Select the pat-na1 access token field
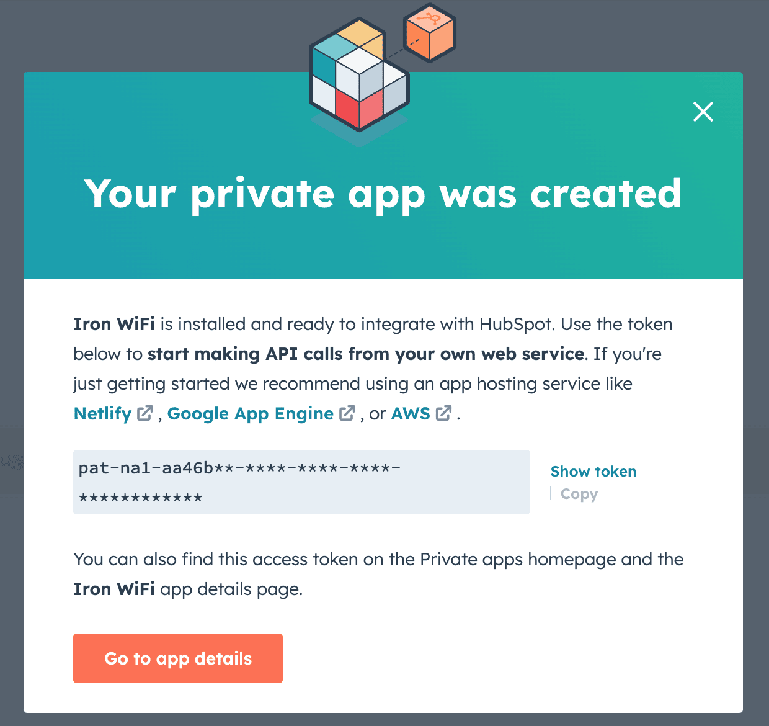Image resolution: width=769 pixels, height=726 pixels. [301, 482]
